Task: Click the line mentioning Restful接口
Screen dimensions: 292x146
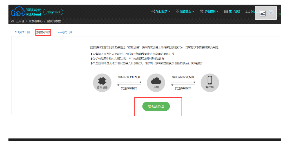Action: tap(127, 59)
